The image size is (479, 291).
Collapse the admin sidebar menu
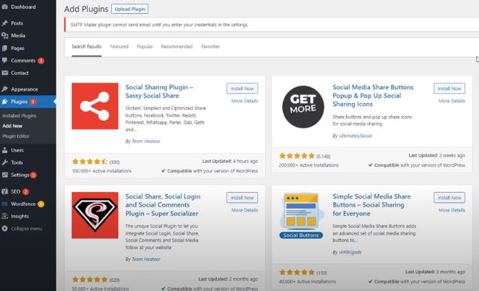[x=26, y=229]
